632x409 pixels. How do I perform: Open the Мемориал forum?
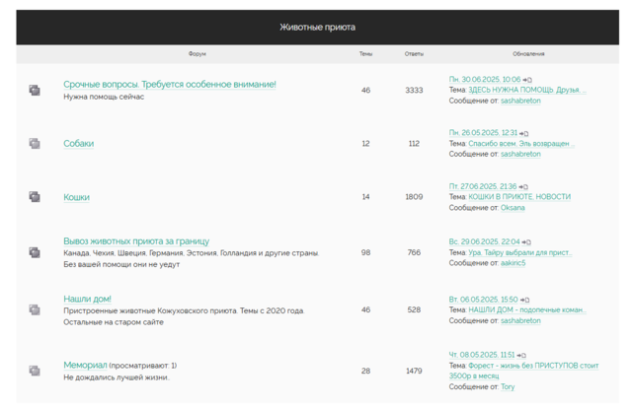point(85,366)
